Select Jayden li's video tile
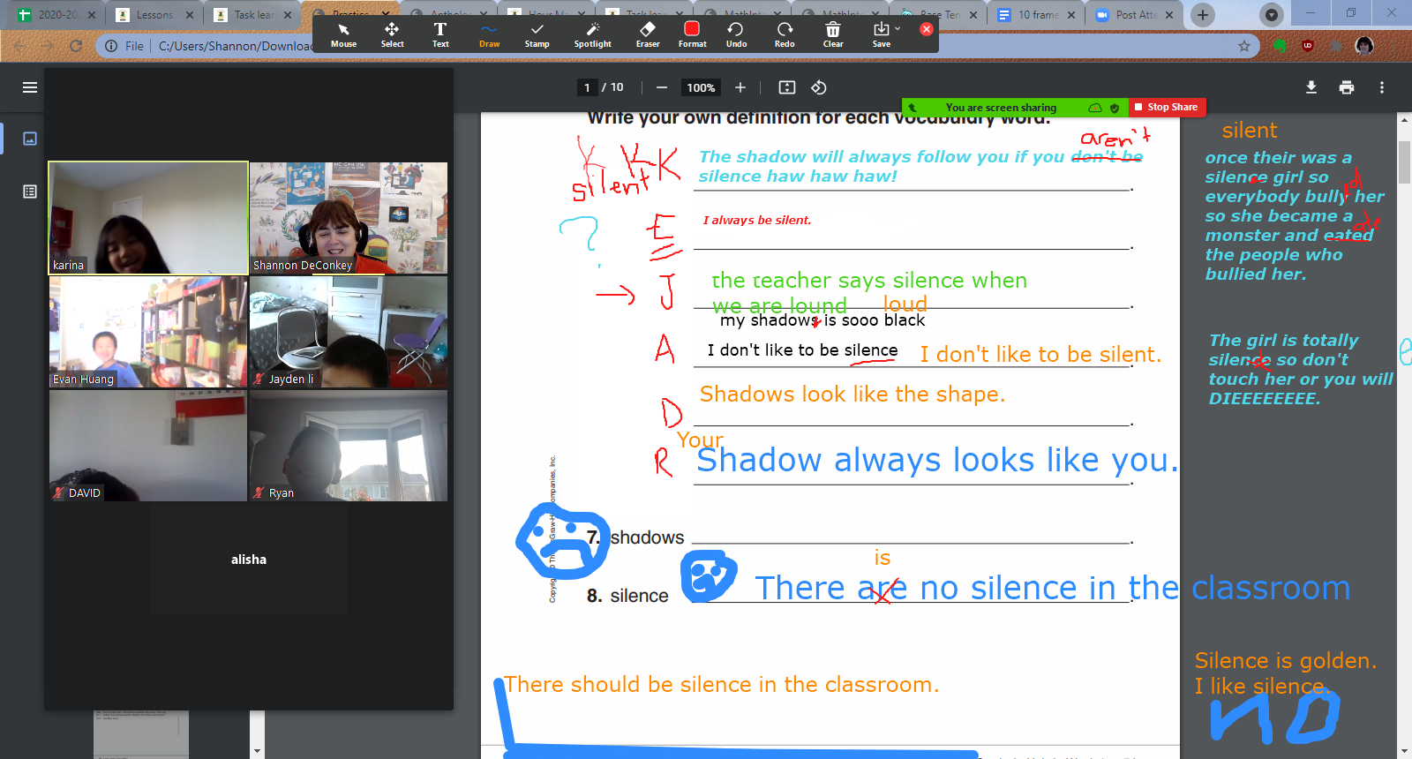The image size is (1412, 759). coord(349,332)
